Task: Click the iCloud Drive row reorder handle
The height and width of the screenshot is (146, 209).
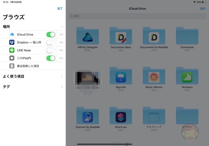Action: [61, 34]
